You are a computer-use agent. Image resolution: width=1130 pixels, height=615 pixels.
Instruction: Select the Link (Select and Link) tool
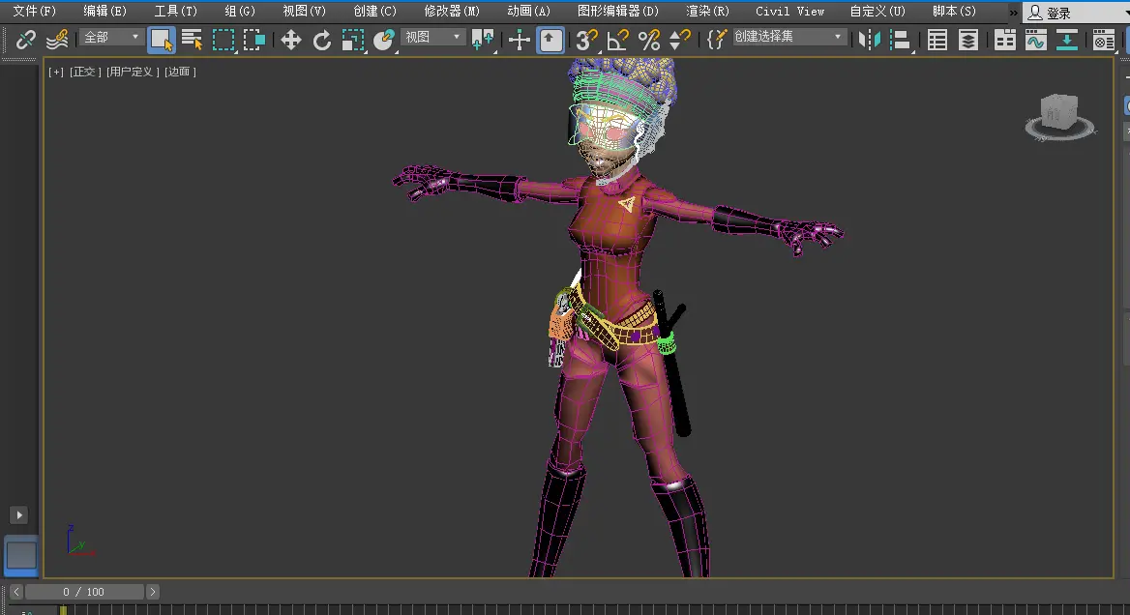(x=26, y=40)
